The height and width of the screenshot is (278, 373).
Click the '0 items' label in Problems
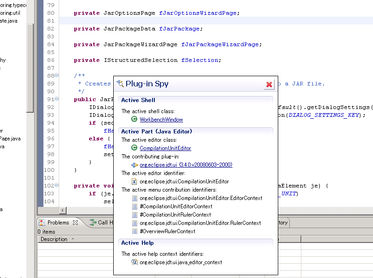(x=46, y=232)
